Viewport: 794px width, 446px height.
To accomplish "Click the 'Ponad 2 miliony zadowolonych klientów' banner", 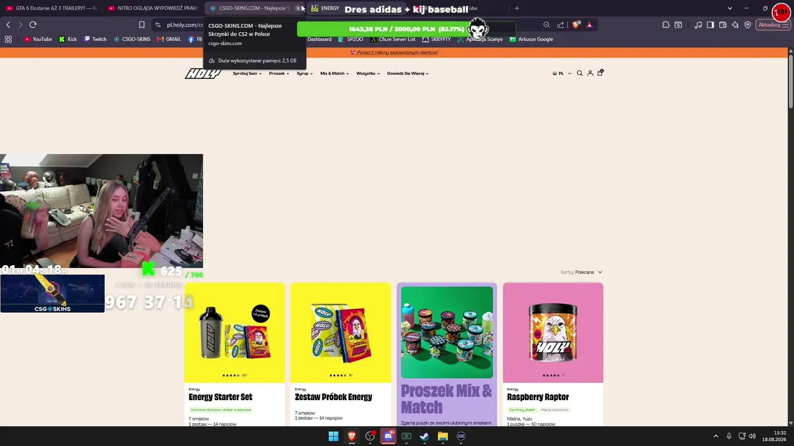I will pyautogui.click(x=394, y=53).
